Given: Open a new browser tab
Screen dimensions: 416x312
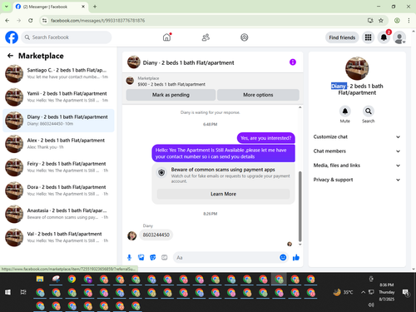Looking at the screenshot, I should [95, 7].
